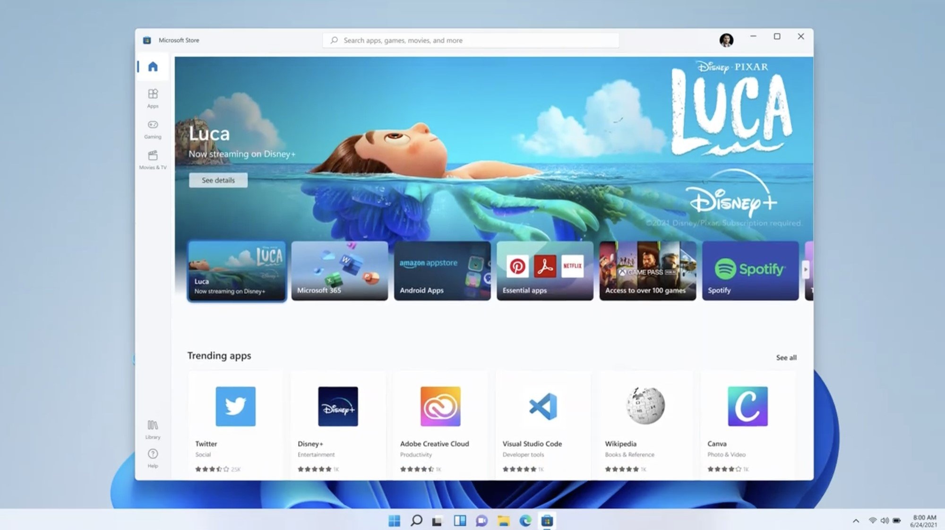Click See all for Trending apps

point(786,358)
